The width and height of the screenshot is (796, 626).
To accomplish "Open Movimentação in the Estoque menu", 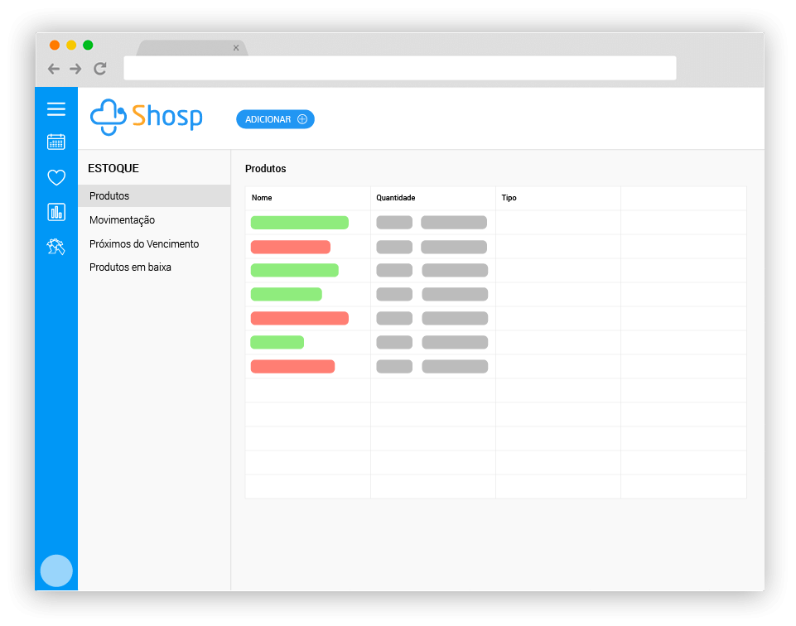I will (123, 220).
